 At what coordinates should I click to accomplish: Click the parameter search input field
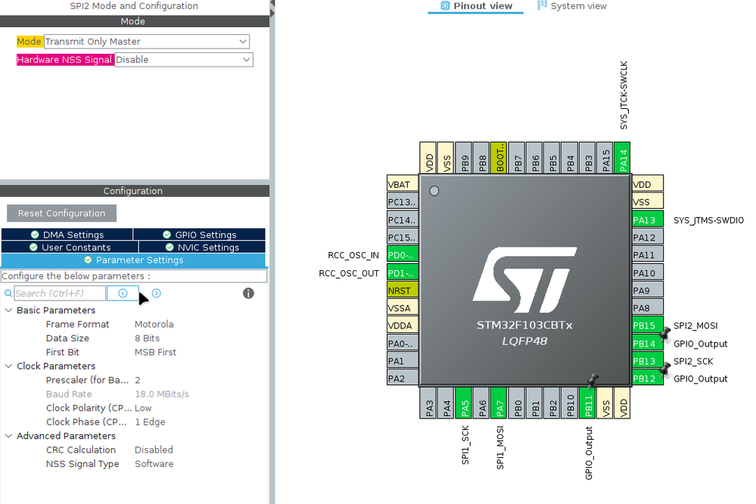click(x=60, y=293)
